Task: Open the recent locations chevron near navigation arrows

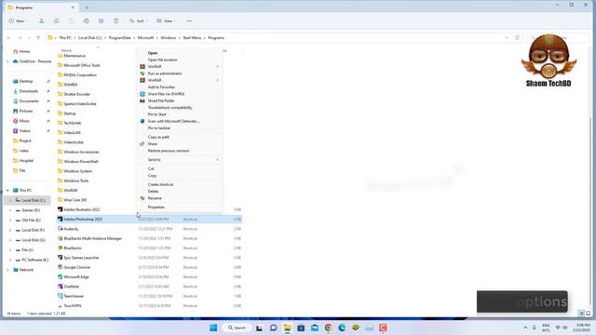Action: (29, 38)
